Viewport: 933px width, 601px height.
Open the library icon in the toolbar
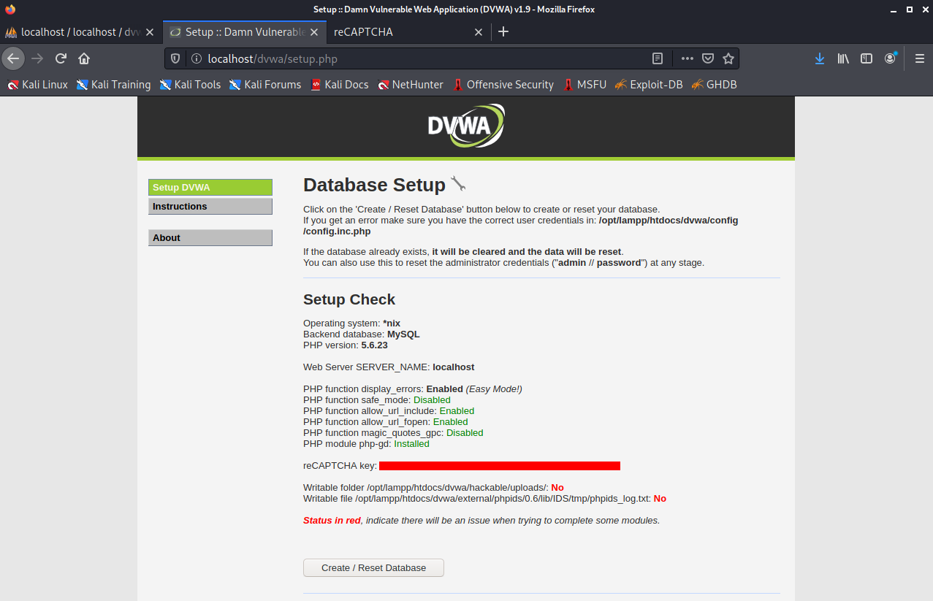tap(843, 58)
